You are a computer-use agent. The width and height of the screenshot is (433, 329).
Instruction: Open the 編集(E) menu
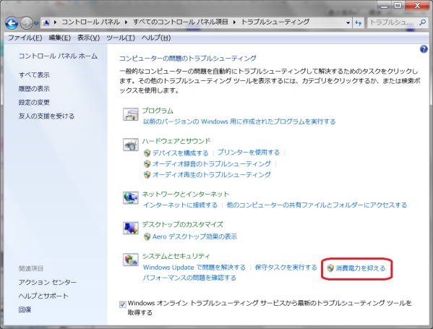[x=60, y=38]
